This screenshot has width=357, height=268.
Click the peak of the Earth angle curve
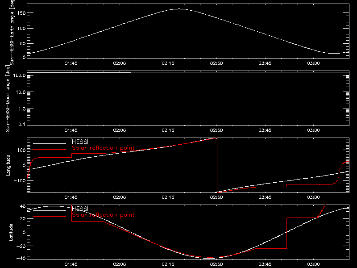[x=179, y=9]
